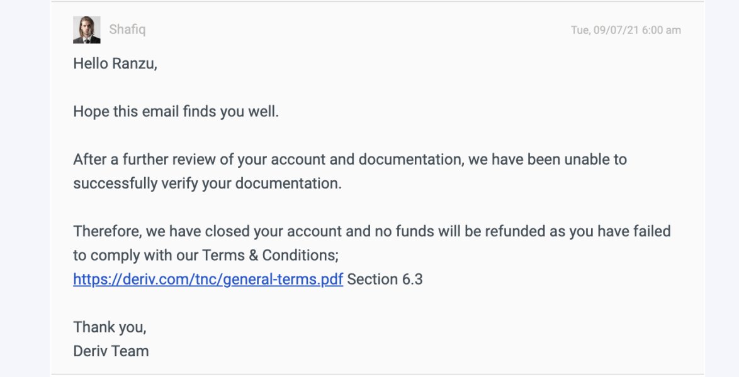
Task: Click the text 'Section 6.3'
Action: click(385, 279)
